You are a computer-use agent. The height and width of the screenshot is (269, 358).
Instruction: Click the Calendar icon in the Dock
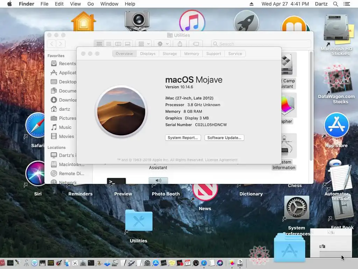pyautogui.click(x=188, y=263)
